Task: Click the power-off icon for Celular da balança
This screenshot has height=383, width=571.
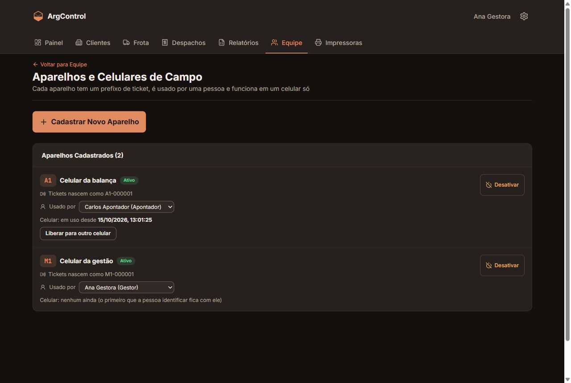Action: point(489,185)
